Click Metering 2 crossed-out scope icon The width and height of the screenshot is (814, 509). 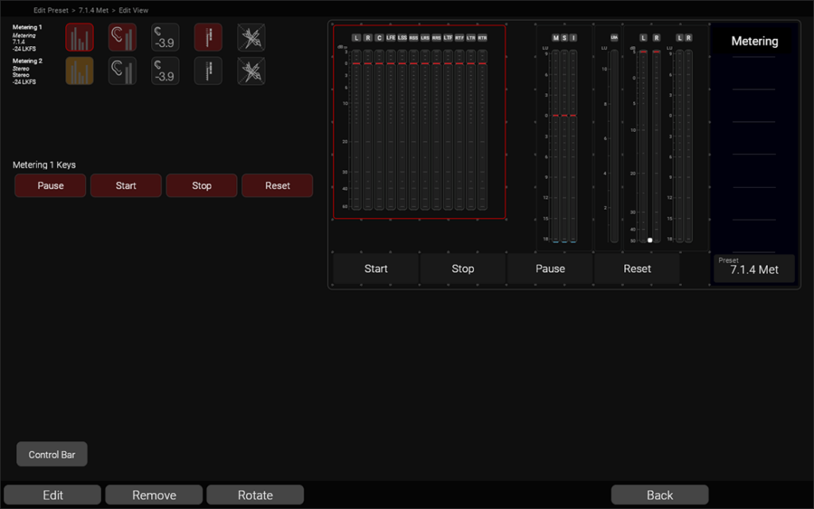click(251, 71)
